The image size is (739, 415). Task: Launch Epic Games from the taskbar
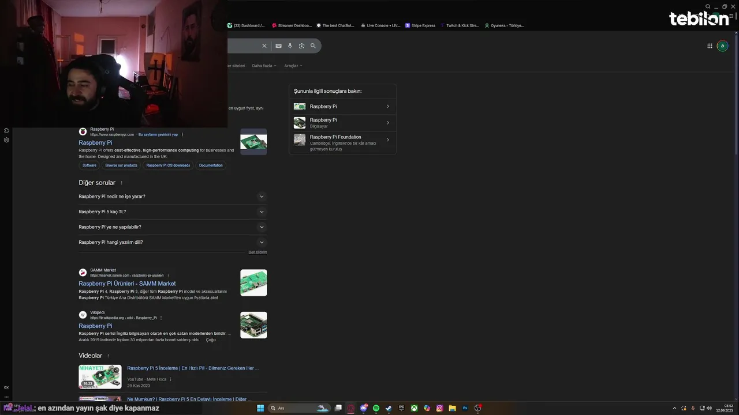[x=401, y=408]
